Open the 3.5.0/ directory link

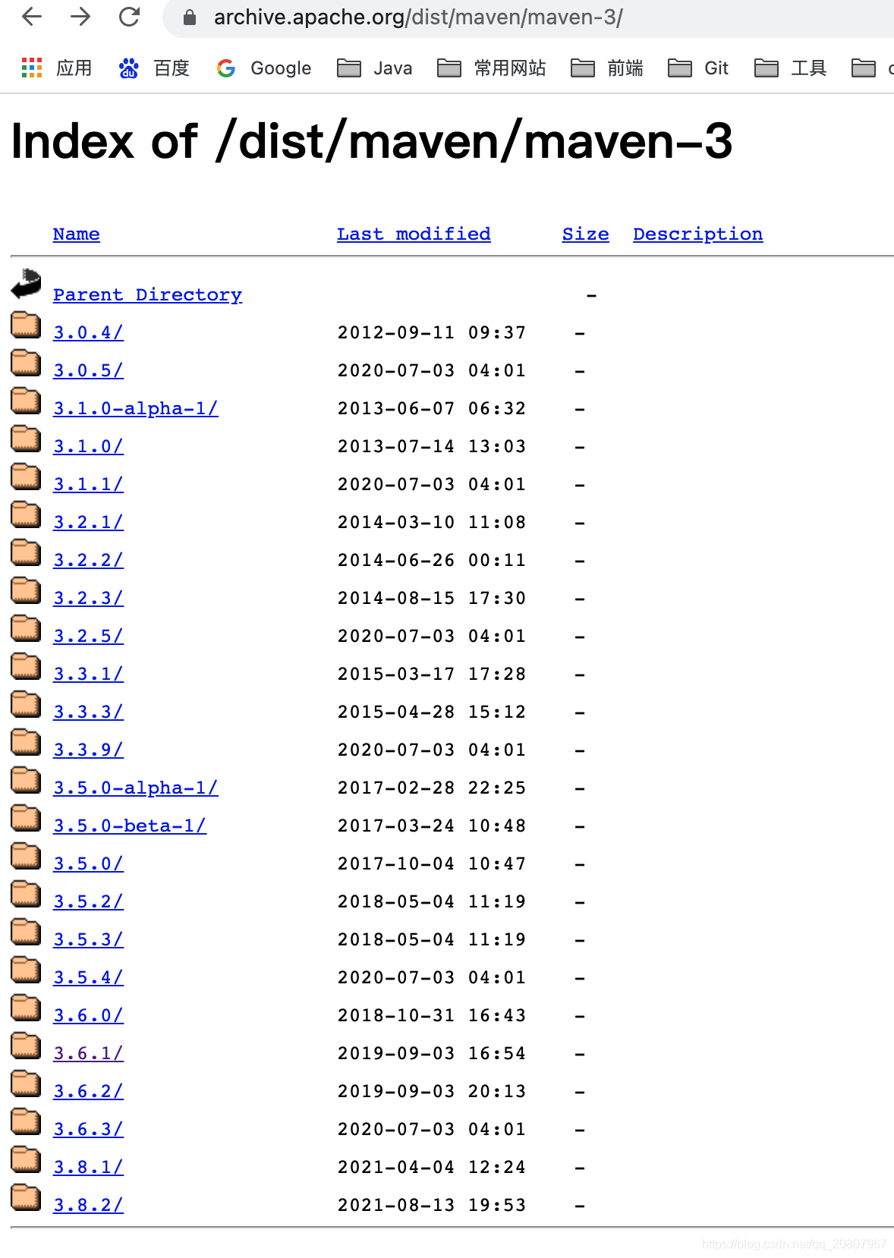pos(88,863)
